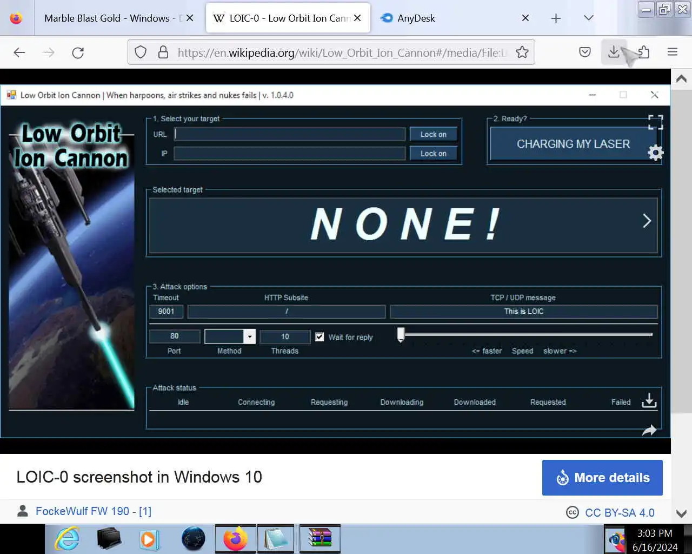Close the AnyDesk tab
692x554 pixels.
coord(525,18)
